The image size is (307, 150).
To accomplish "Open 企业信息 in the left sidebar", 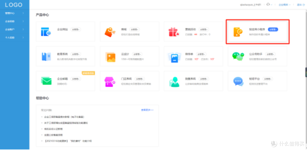I will pyautogui.click(x=15, y=21).
